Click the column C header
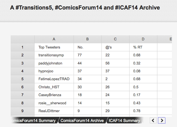 point(115,39)
